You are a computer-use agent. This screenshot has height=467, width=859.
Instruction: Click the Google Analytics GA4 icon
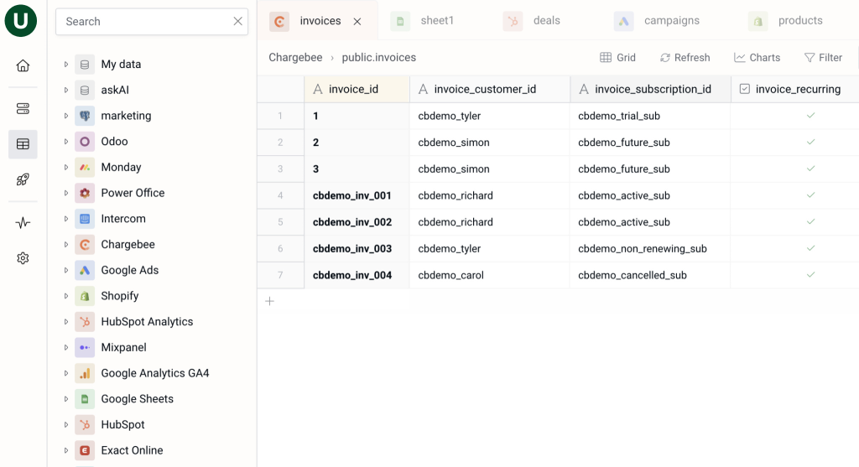tap(85, 373)
